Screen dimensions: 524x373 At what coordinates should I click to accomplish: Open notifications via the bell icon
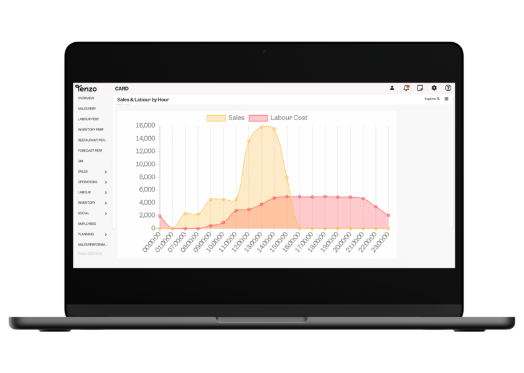tap(406, 88)
